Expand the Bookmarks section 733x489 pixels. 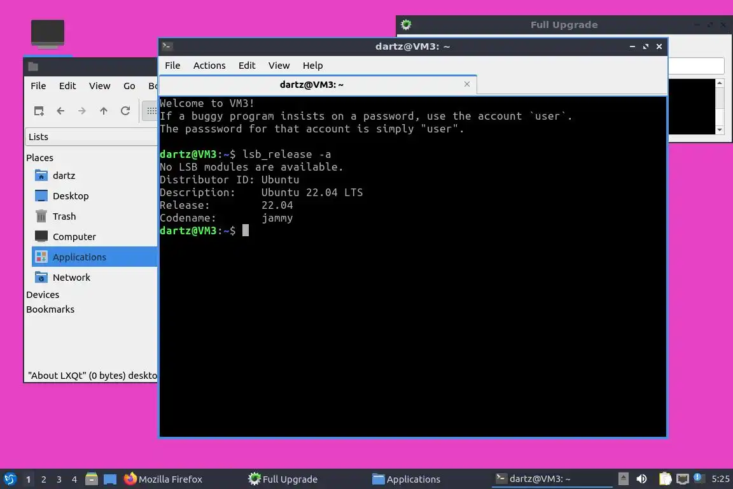[50, 309]
